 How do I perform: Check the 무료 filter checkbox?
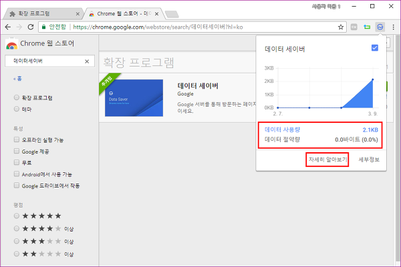(x=17, y=162)
